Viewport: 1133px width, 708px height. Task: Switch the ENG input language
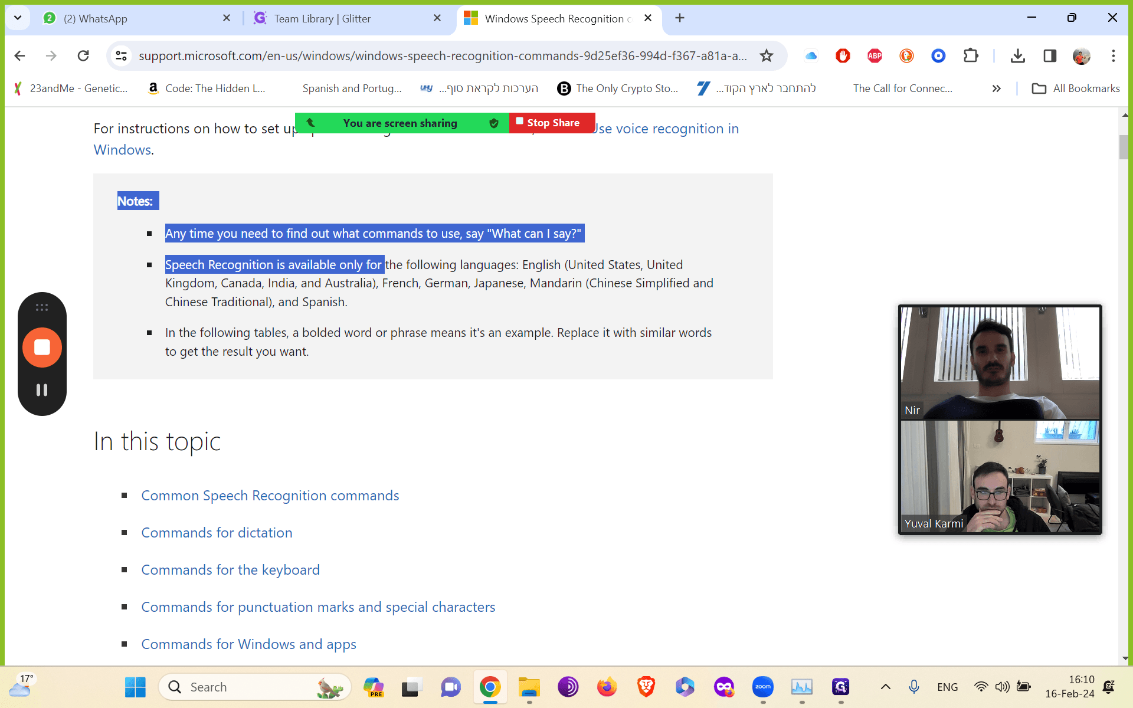(x=947, y=687)
